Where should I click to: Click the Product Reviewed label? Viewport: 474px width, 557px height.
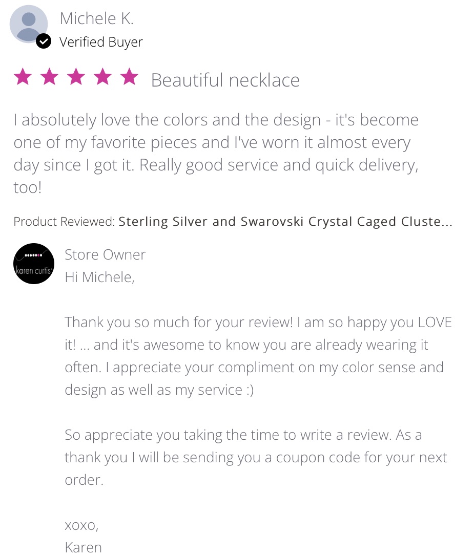pyautogui.click(x=65, y=222)
